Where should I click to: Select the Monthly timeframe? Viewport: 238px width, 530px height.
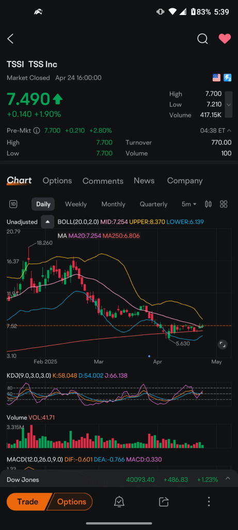click(113, 204)
